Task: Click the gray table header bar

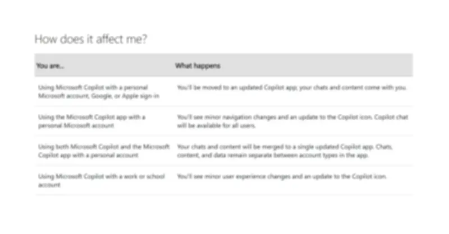Action: 223,65
